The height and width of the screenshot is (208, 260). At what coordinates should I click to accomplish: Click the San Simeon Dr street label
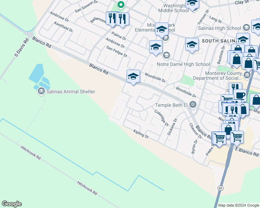tap(86, 7)
